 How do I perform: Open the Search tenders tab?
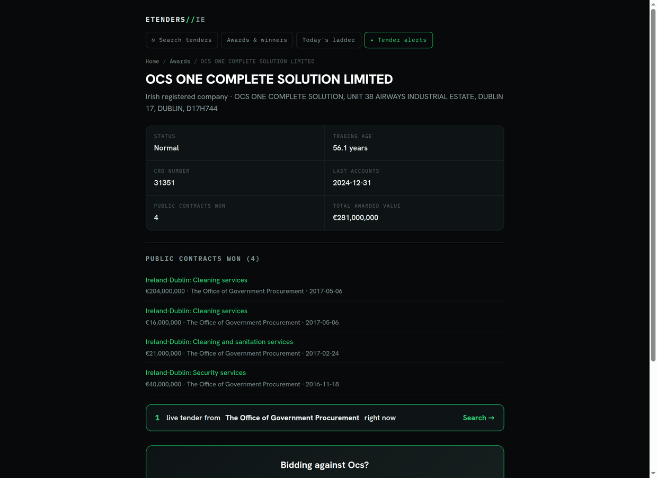182,40
